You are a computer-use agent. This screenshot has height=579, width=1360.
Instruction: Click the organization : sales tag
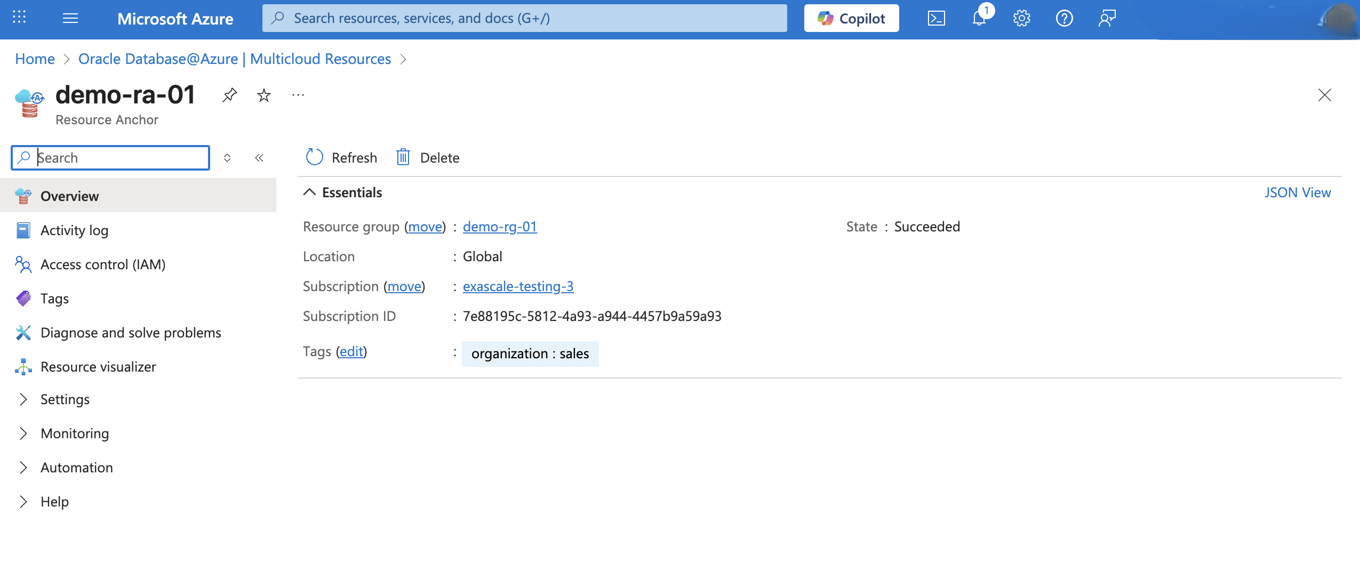coord(530,353)
